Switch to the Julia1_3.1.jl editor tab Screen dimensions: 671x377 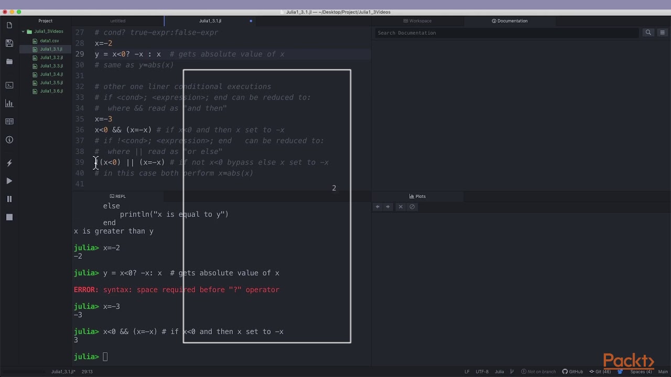pyautogui.click(x=210, y=21)
